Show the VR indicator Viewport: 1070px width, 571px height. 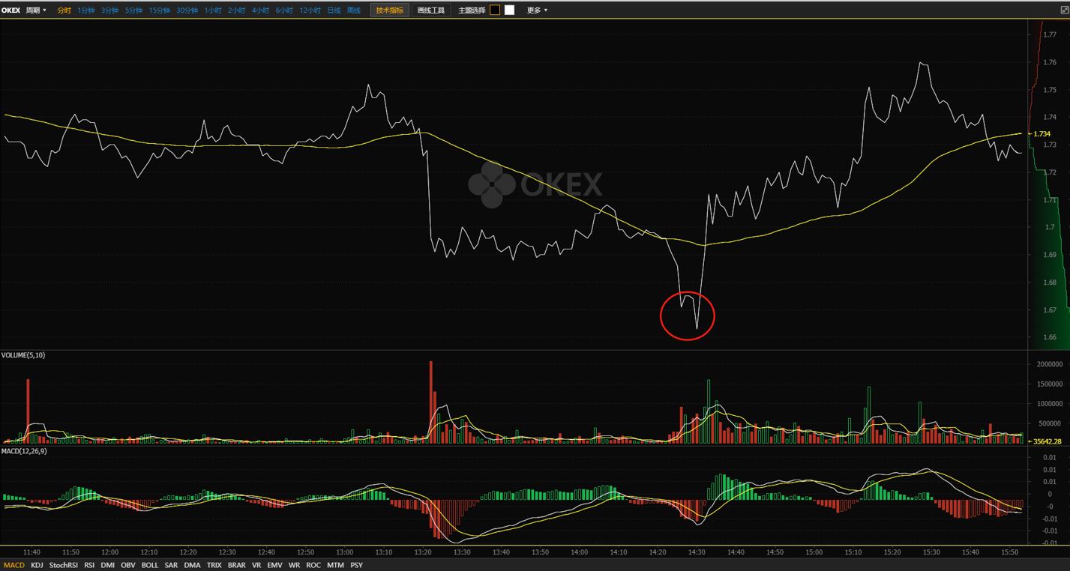[x=256, y=565]
